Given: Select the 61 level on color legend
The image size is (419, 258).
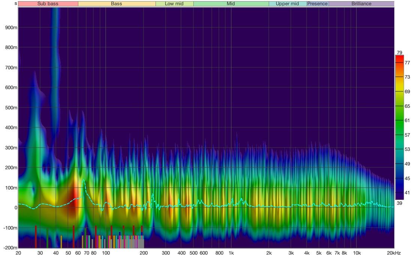Looking at the screenshot, I should pyautogui.click(x=407, y=121).
